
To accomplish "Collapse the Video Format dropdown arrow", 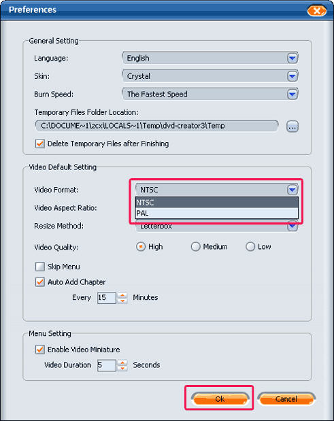I will point(292,190).
